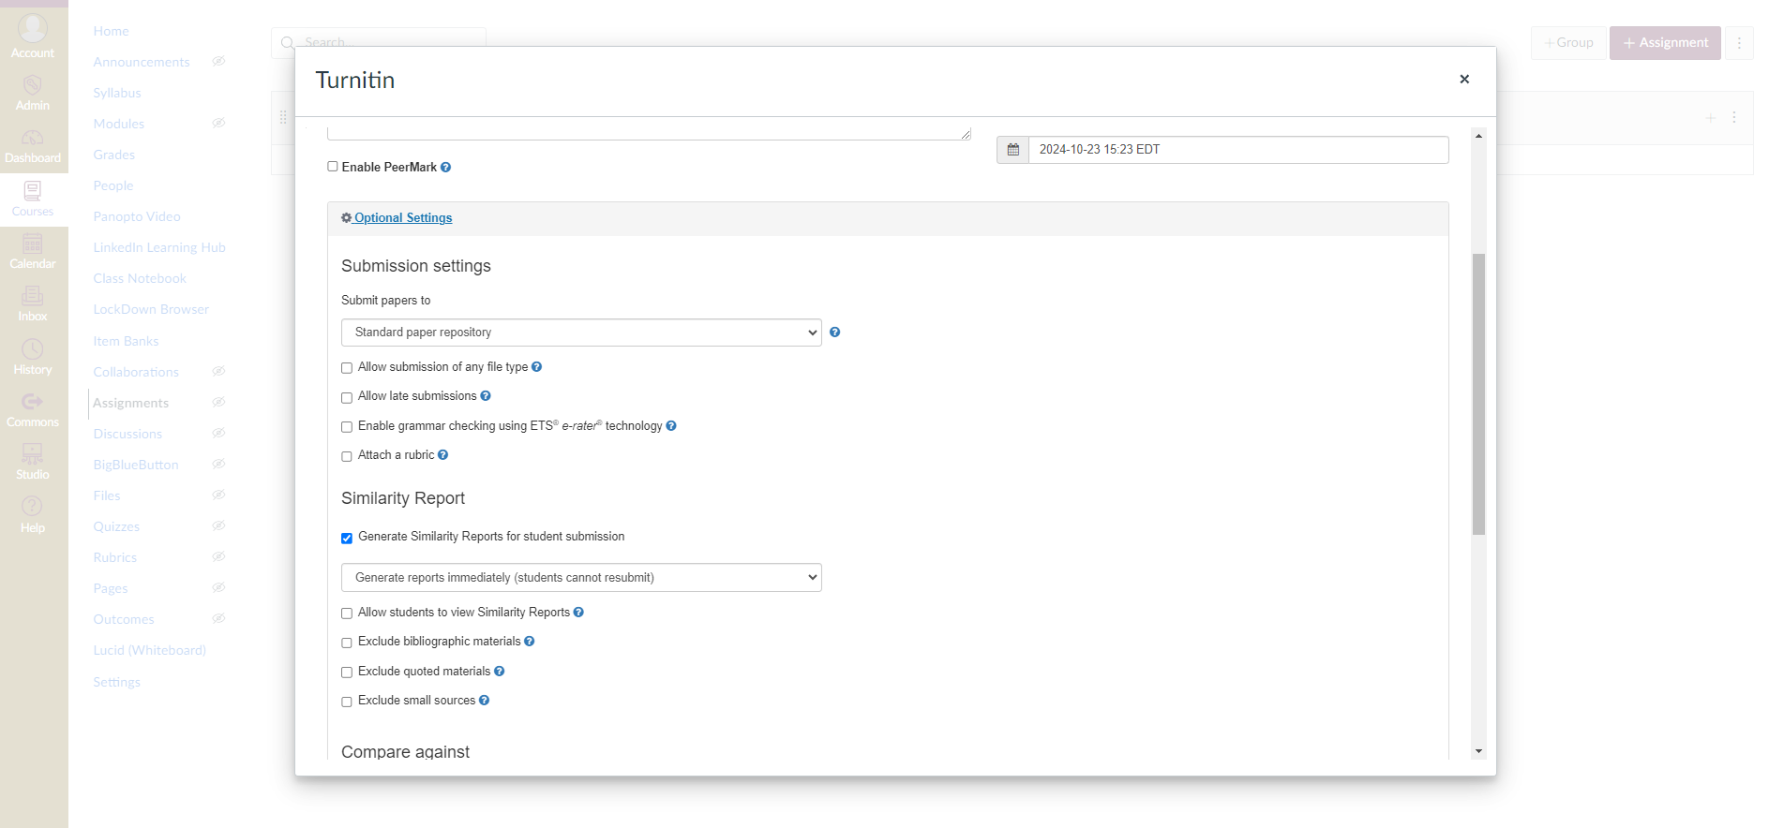
Task: Open course Settings link
Action: click(117, 683)
